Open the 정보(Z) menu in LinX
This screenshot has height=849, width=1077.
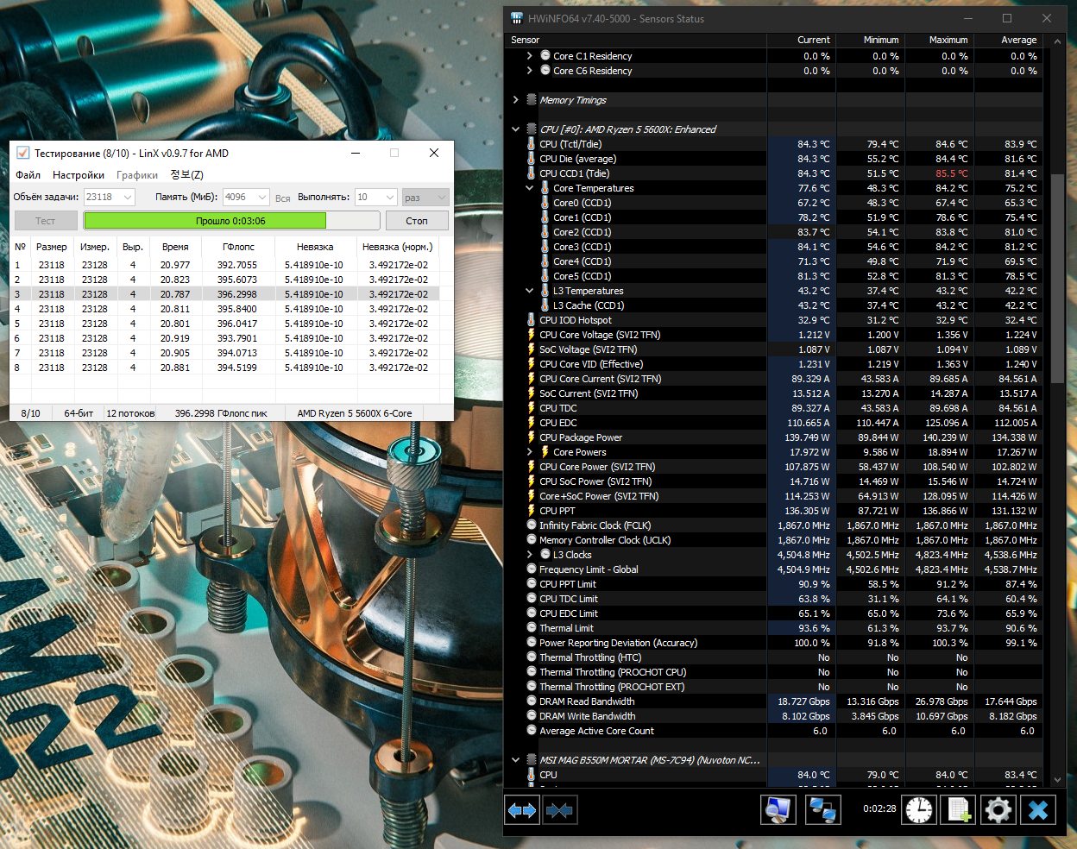tap(186, 175)
